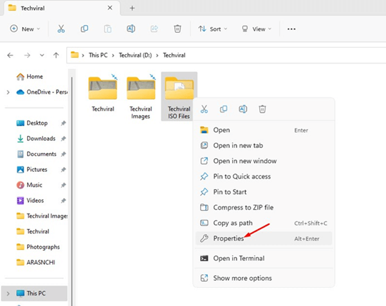This screenshot has height=306, width=386.
Task: Expand the OneDrive tree node
Action: point(7,92)
